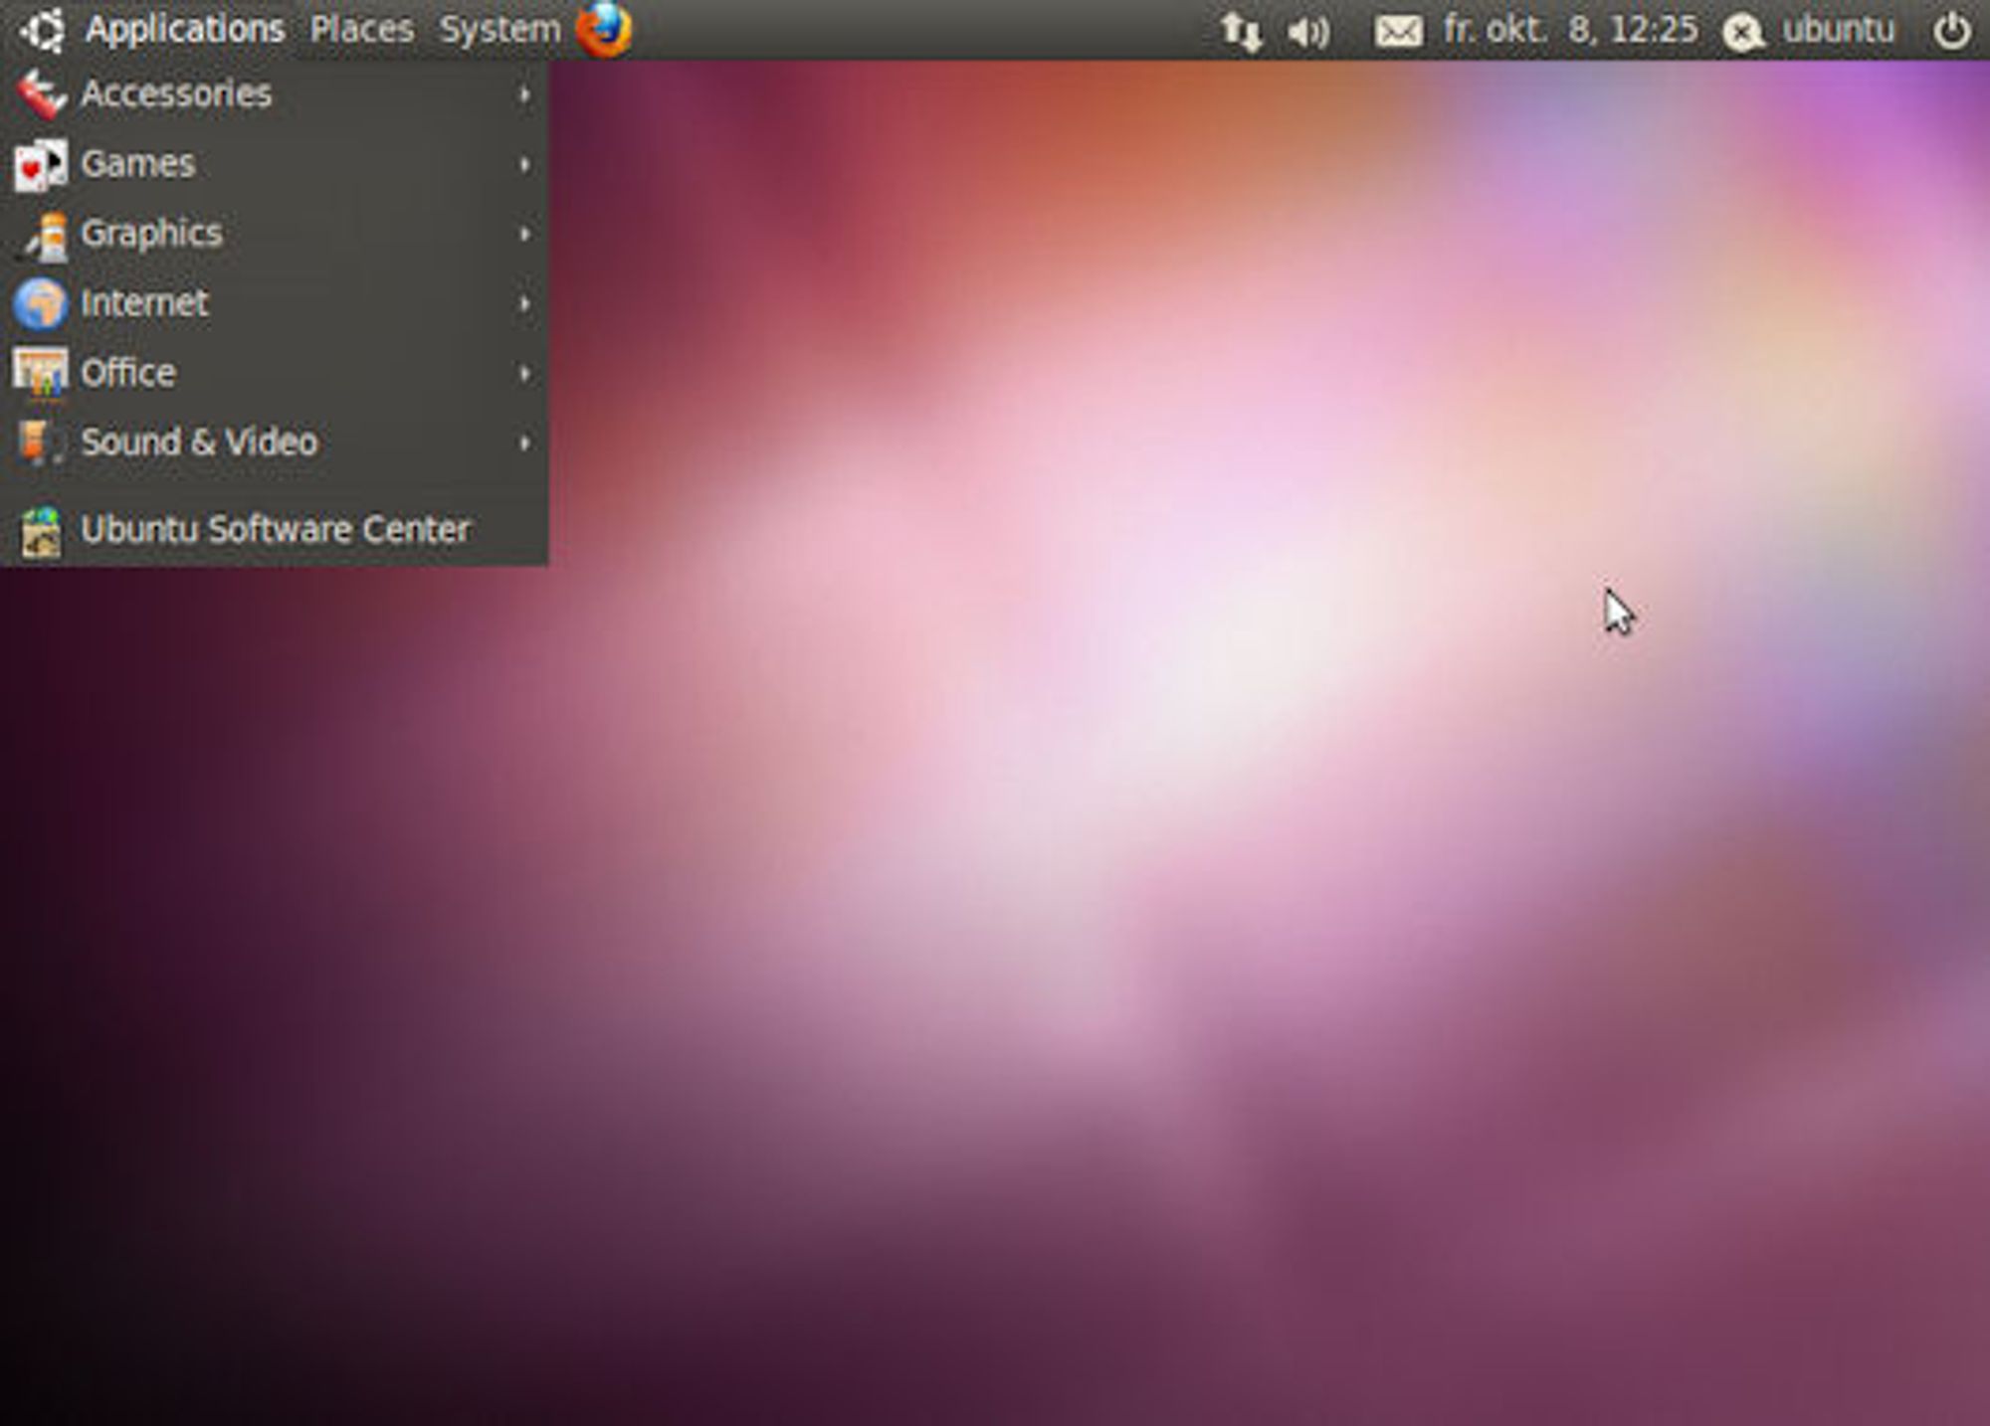
Task: Expand the Games submenu arrow
Action: pyautogui.click(x=523, y=164)
